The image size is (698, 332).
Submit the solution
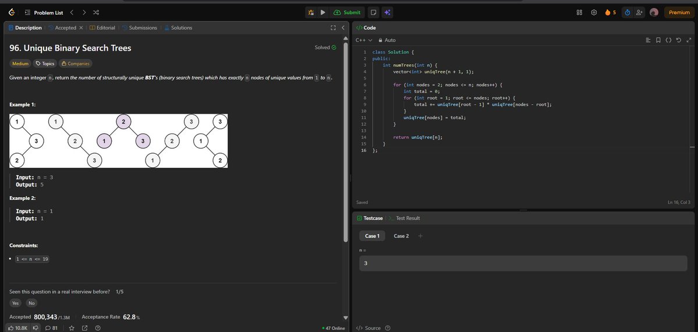pyautogui.click(x=347, y=12)
